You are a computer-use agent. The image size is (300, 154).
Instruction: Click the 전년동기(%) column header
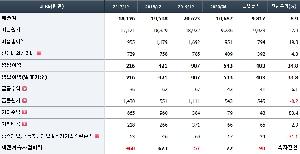click(x=283, y=6)
